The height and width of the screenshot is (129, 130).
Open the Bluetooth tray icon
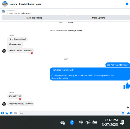72,122
